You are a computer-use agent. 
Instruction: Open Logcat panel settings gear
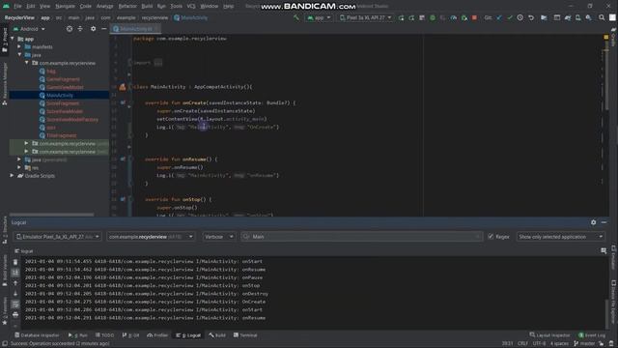tap(593, 222)
